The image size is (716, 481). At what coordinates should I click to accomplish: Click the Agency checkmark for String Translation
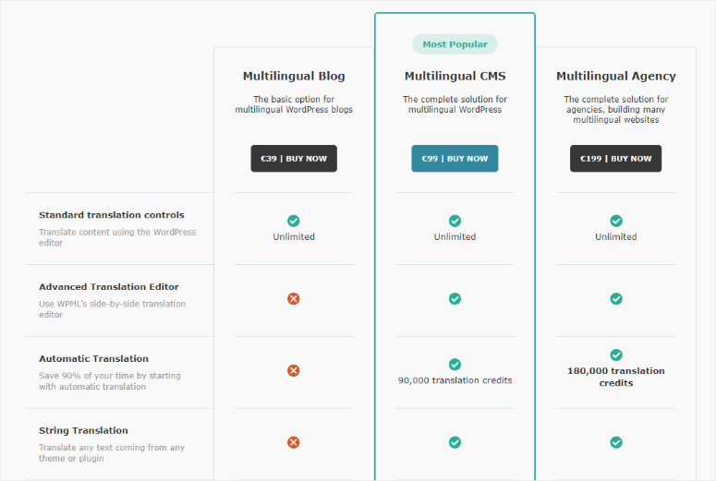click(616, 442)
